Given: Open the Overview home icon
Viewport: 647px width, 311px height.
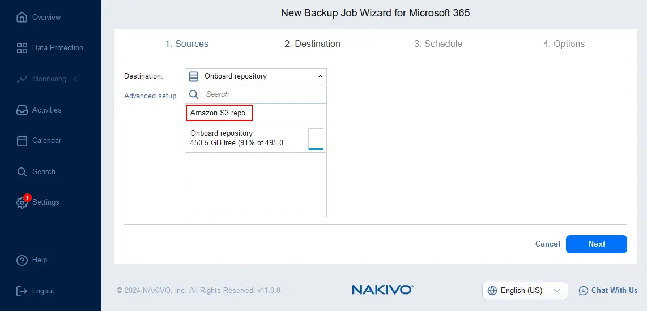Looking at the screenshot, I should (22, 18).
